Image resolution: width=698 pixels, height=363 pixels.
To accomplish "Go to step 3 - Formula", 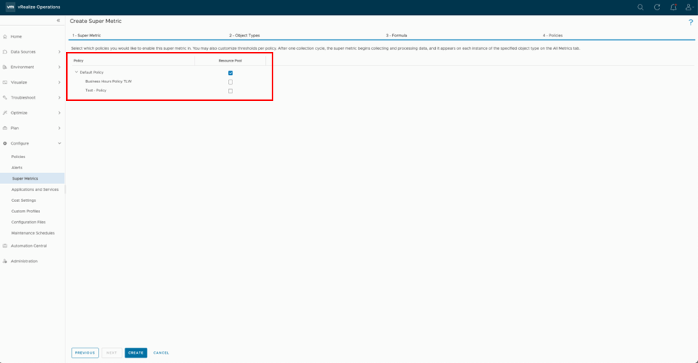I will pos(397,35).
